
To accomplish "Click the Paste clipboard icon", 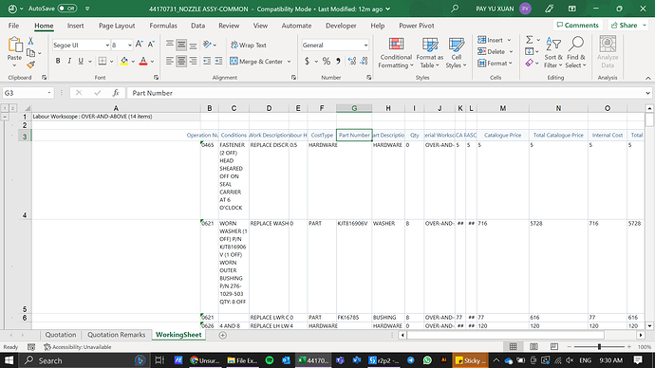I will coord(14,46).
